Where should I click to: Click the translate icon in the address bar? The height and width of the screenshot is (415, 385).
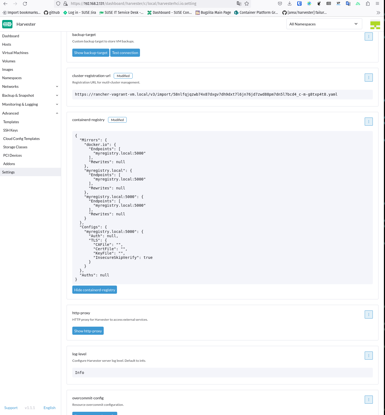239,4
